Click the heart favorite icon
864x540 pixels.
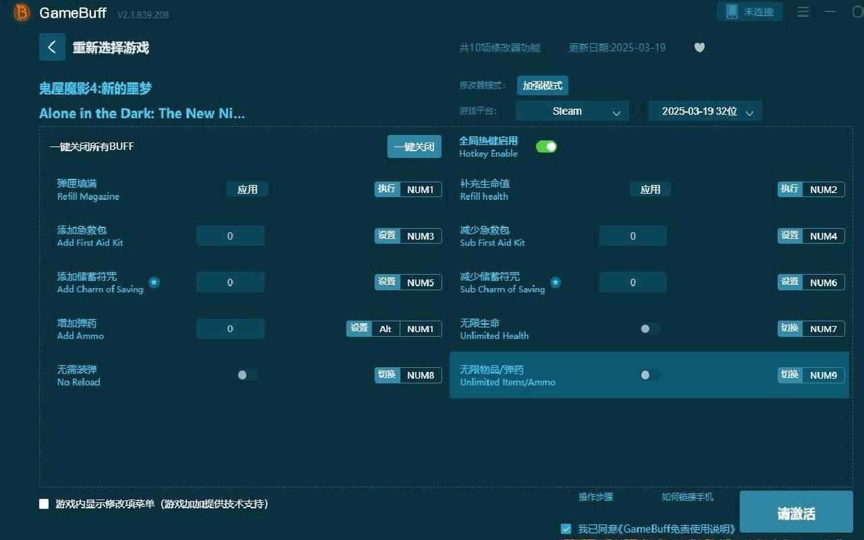[x=699, y=47]
